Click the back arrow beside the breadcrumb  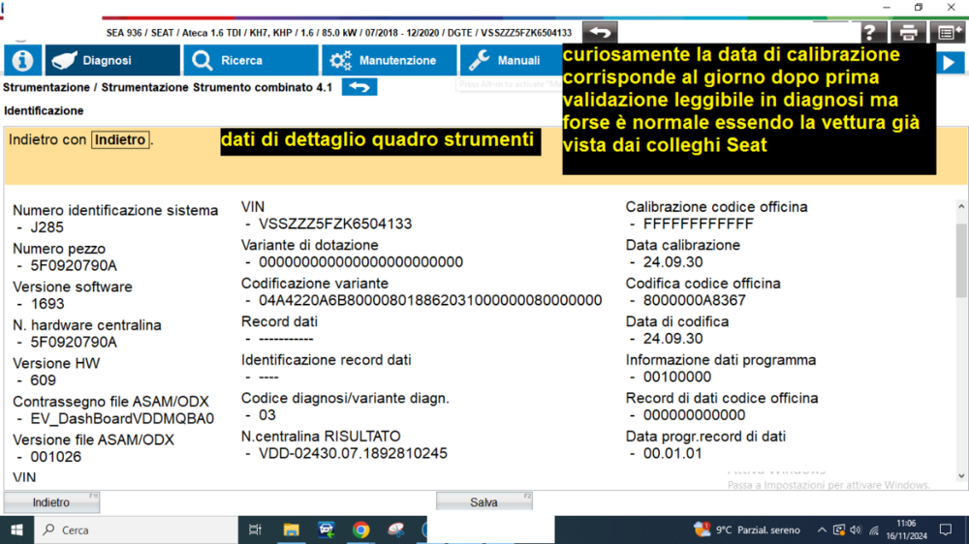[359, 87]
